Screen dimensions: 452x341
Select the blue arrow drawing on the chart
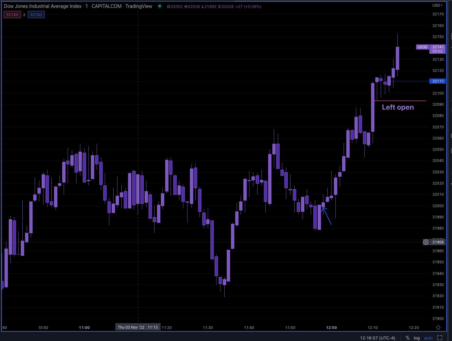click(327, 215)
